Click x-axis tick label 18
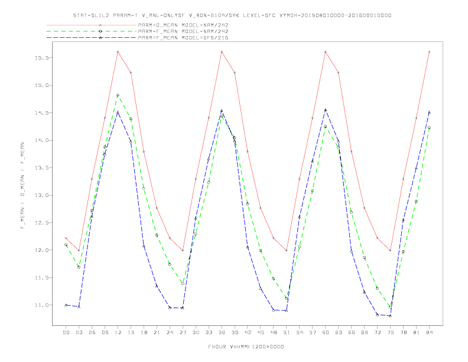The image size is (468, 362). [144, 332]
